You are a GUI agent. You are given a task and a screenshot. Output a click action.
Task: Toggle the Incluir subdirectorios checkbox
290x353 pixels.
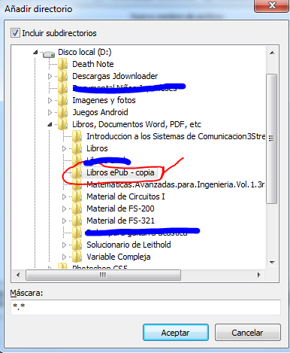click(x=15, y=33)
